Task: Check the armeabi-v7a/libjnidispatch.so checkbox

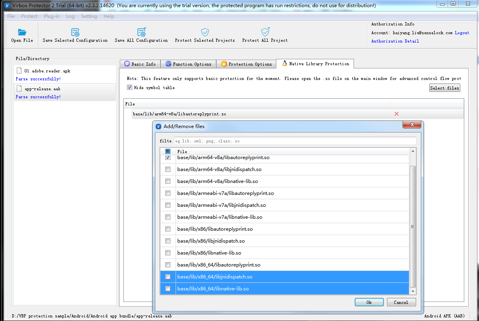Action: [x=168, y=205]
